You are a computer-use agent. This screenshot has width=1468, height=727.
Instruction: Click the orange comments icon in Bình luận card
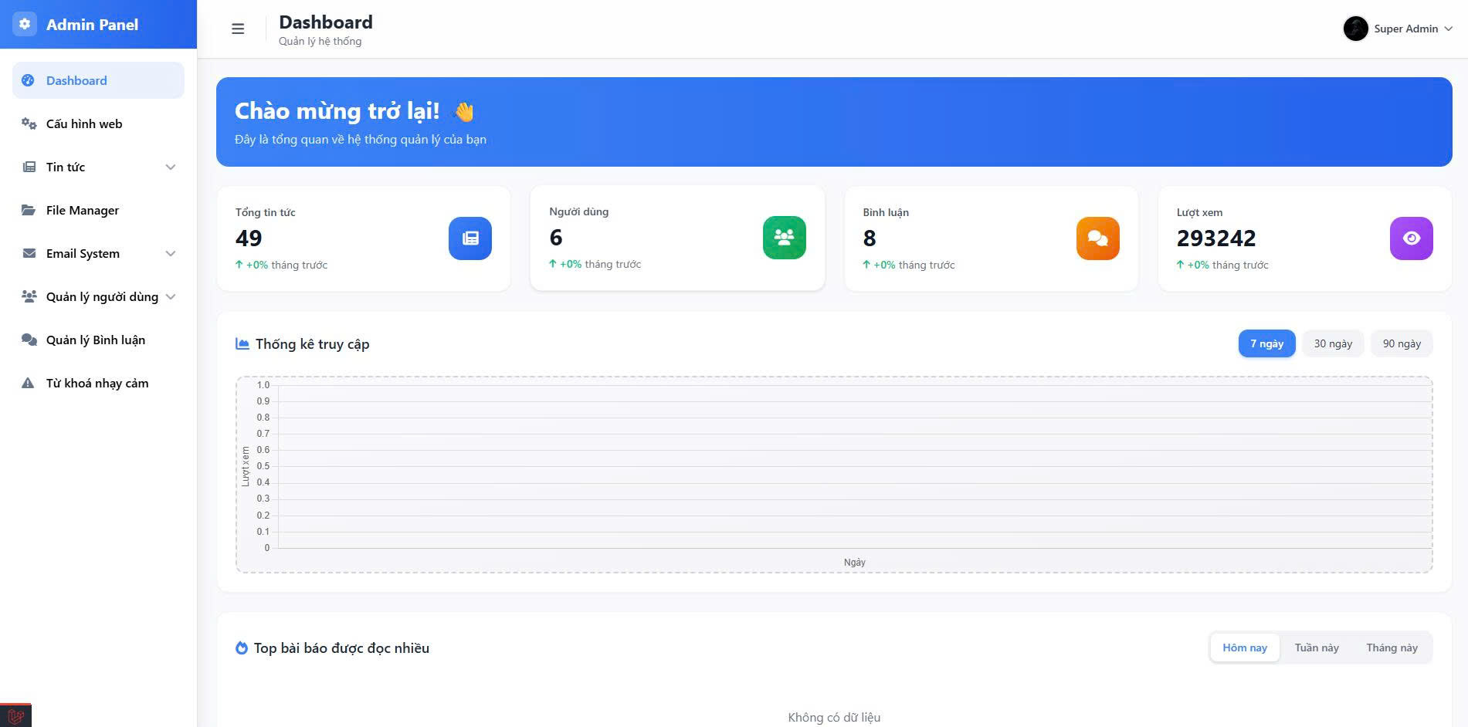tap(1097, 238)
